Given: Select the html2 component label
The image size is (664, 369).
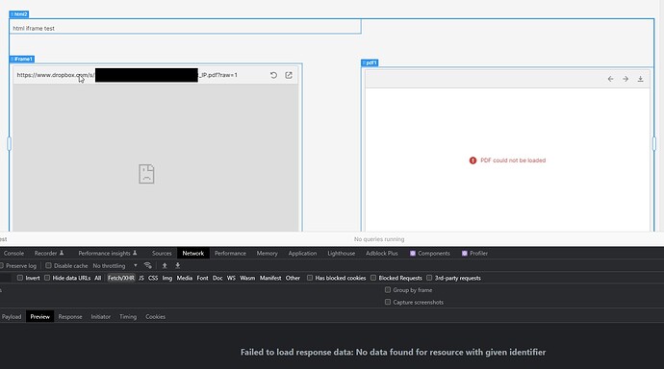Looking at the screenshot, I should [x=18, y=14].
